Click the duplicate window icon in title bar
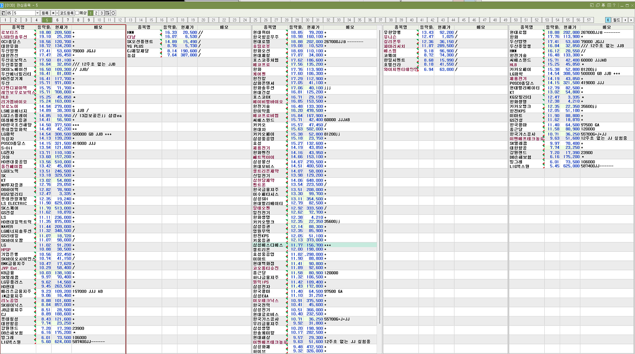The width and height of the screenshot is (635, 354). [x=598, y=5]
